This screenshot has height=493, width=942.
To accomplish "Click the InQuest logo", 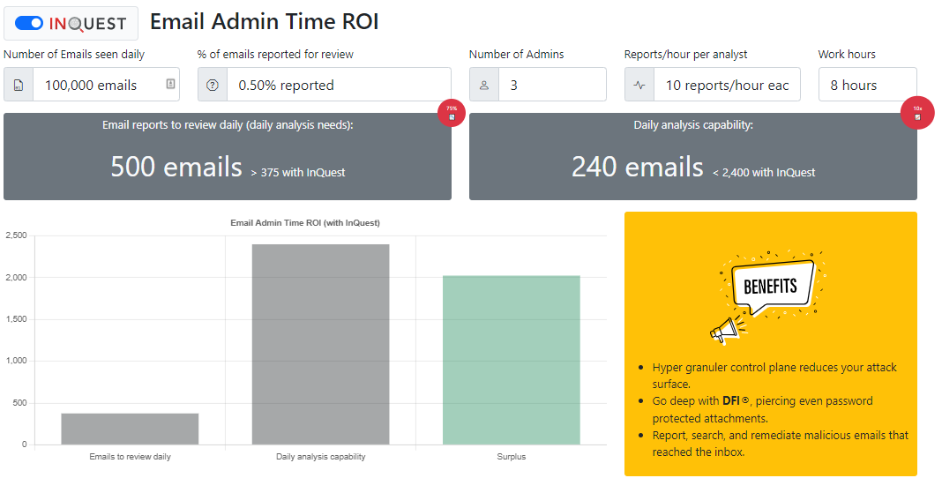I will click(x=87, y=24).
